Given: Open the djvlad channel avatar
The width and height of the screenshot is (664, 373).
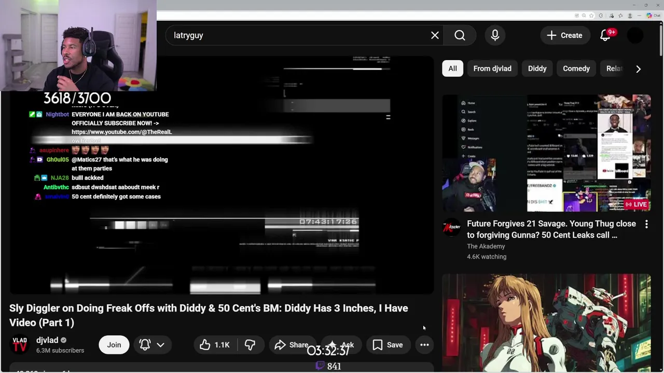Looking at the screenshot, I should (x=20, y=345).
